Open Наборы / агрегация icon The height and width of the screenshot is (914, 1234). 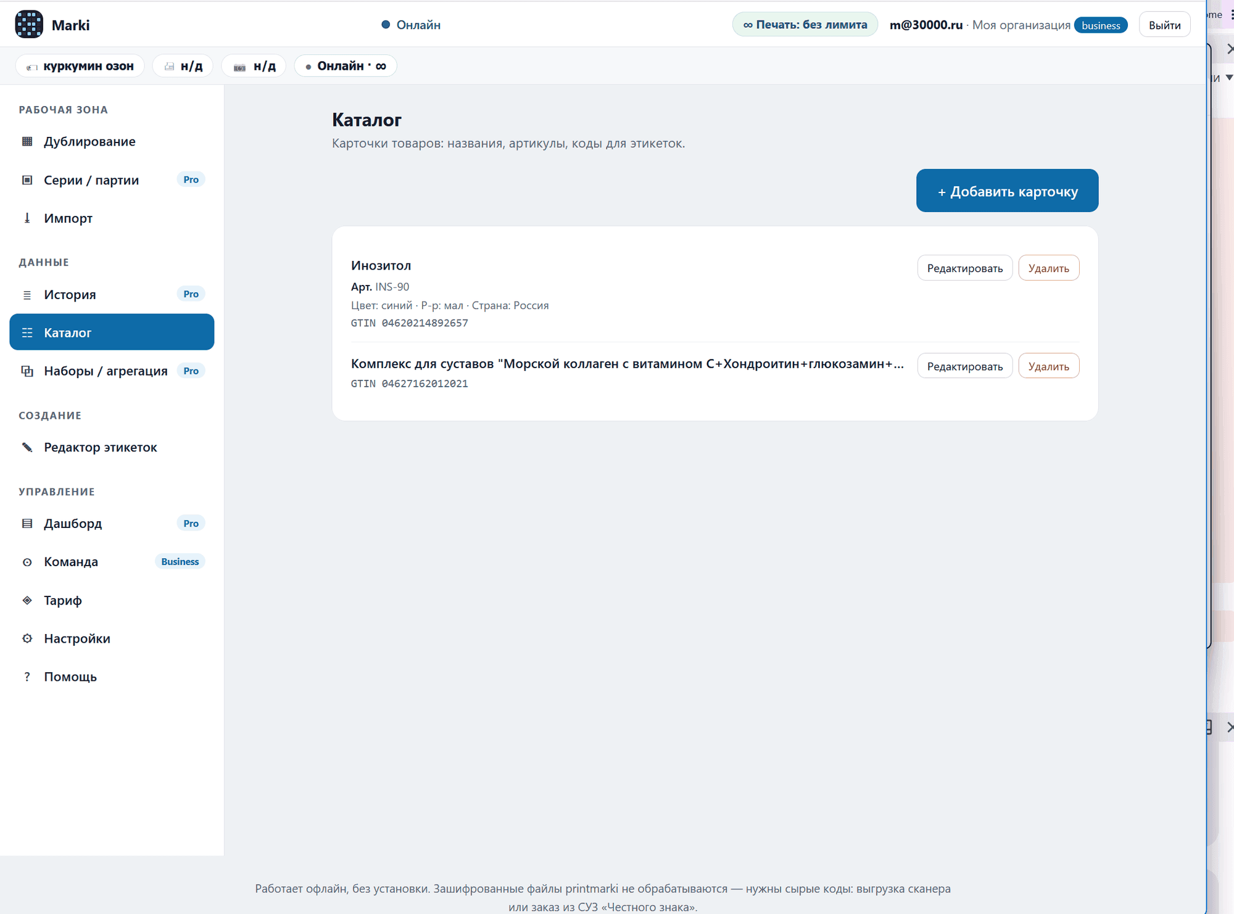pyautogui.click(x=27, y=371)
